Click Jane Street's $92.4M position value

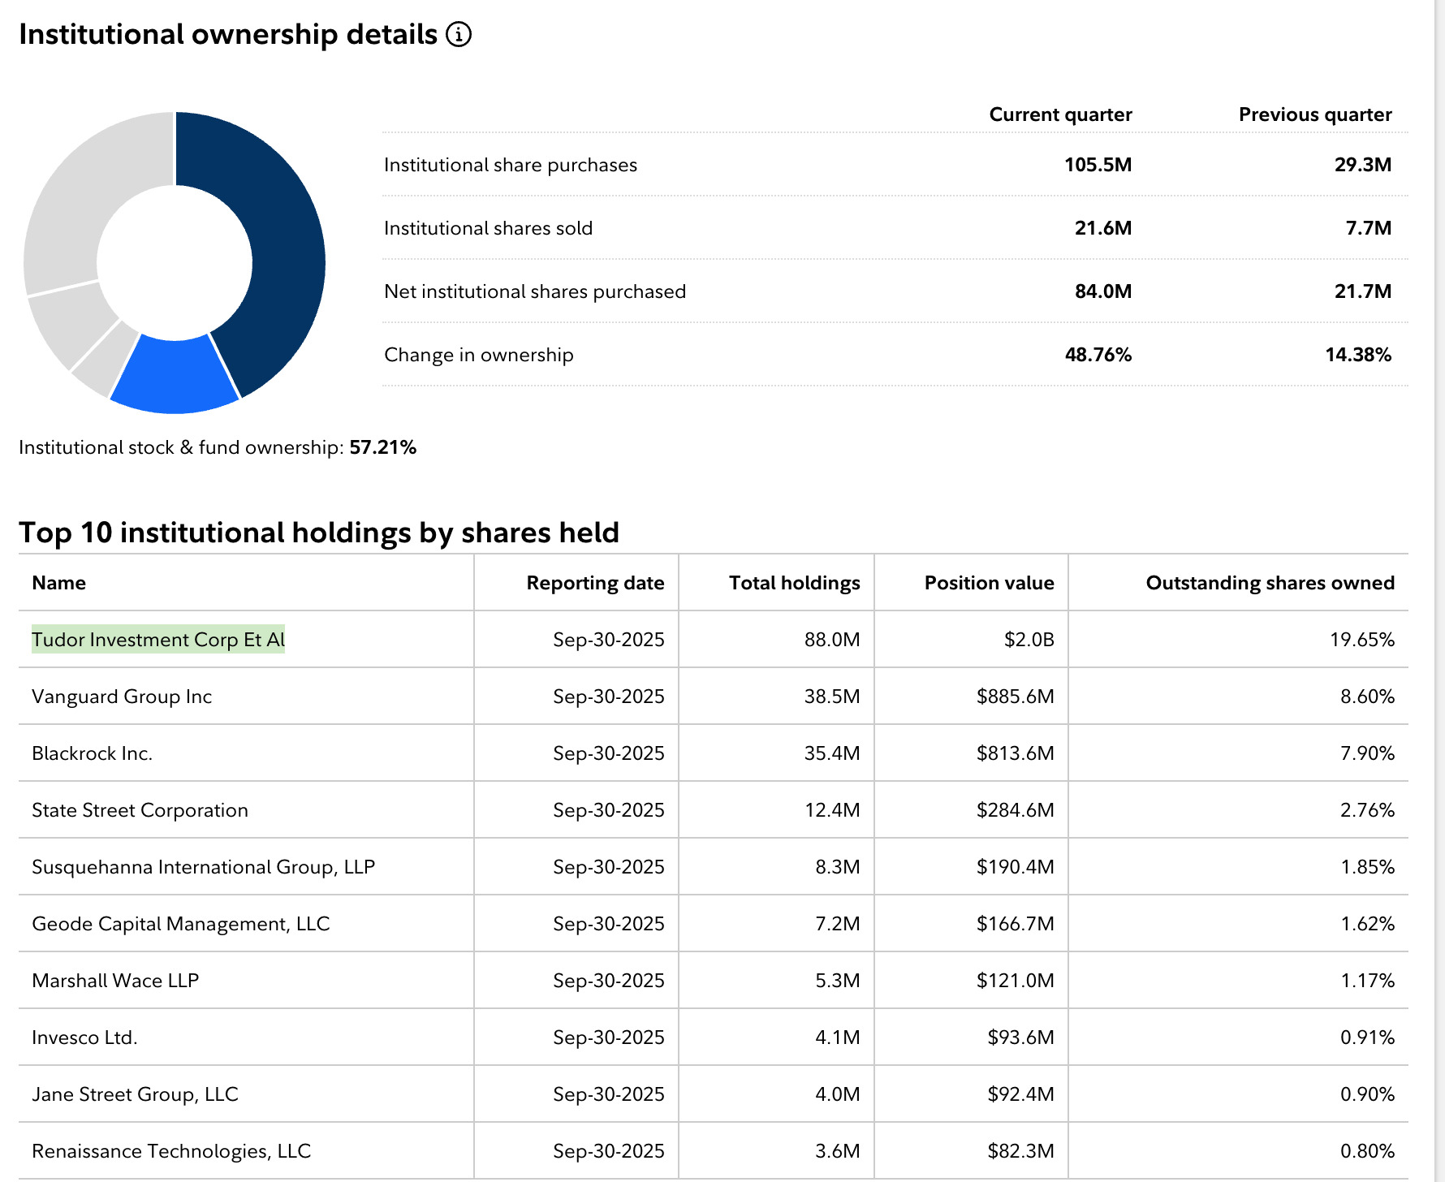1020,1094
